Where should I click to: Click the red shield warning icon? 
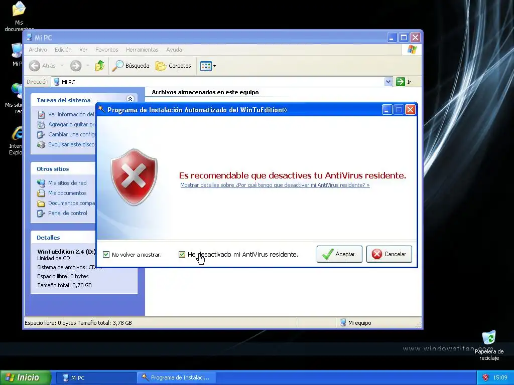tap(134, 177)
